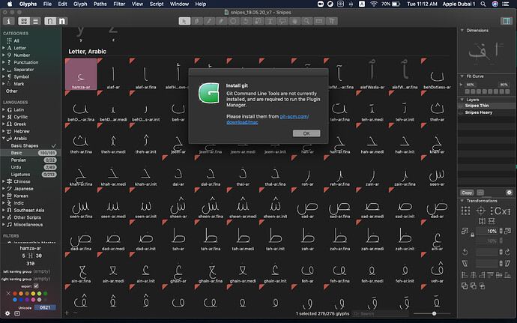This screenshot has width=517, height=323.
Task: Open the Window menu
Action: (x=179, y=4)
